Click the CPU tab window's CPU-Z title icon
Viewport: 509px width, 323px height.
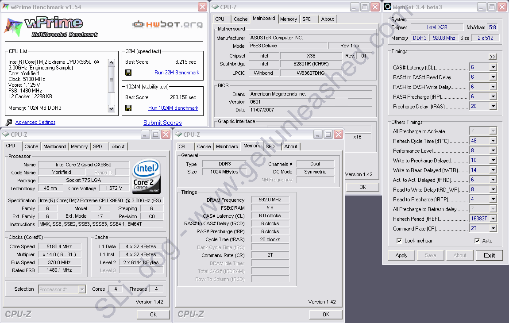tap(5, 135)
